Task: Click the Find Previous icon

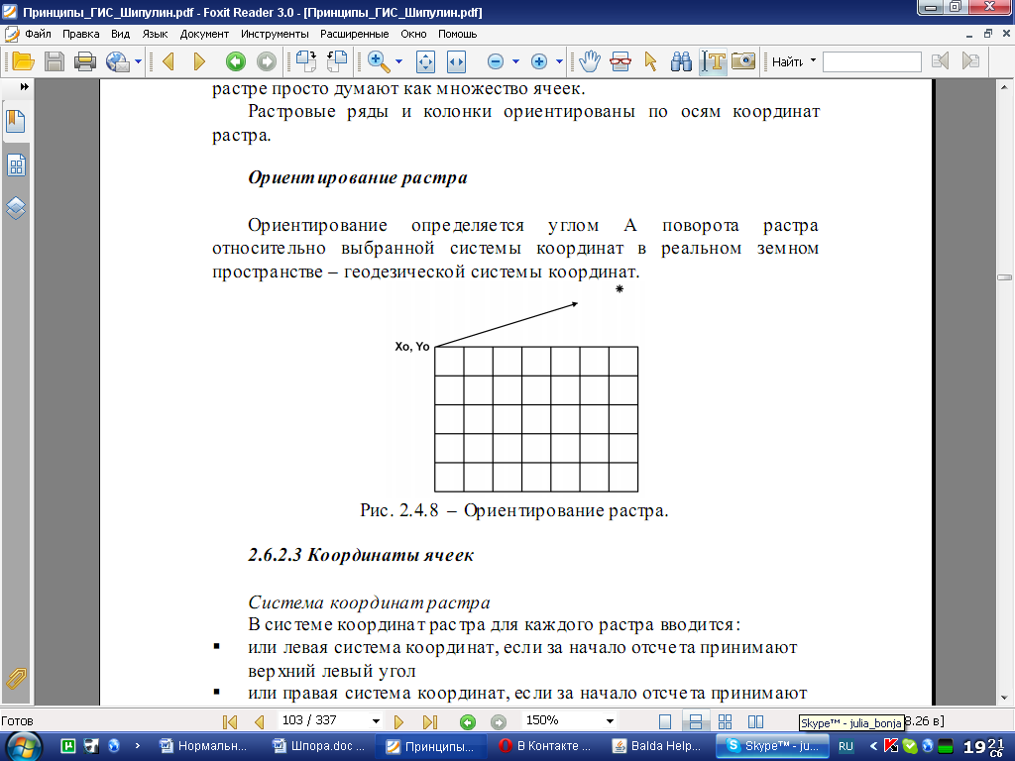Action: coord(940,61)
